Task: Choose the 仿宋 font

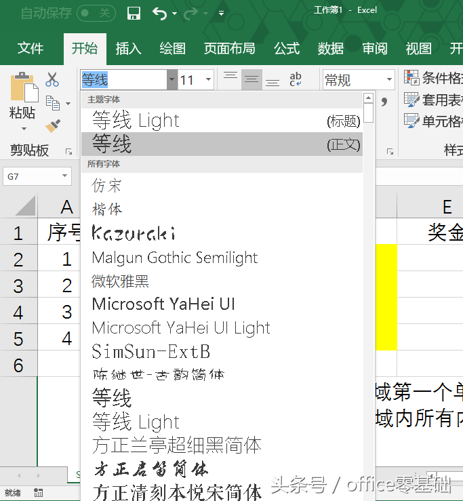Action: pos(222,185)
